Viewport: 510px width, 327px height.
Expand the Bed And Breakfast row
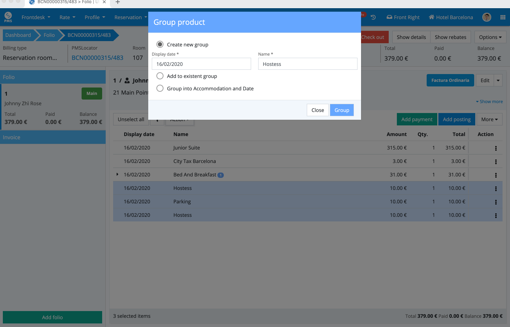pyautogui.click(x=117, y=175)
